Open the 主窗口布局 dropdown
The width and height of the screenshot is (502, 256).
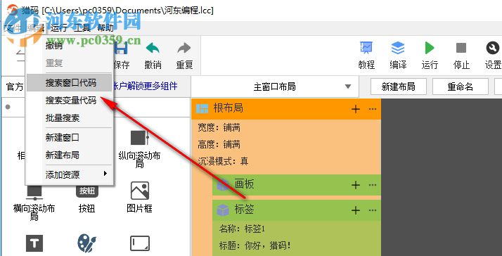tap(275, 87)
